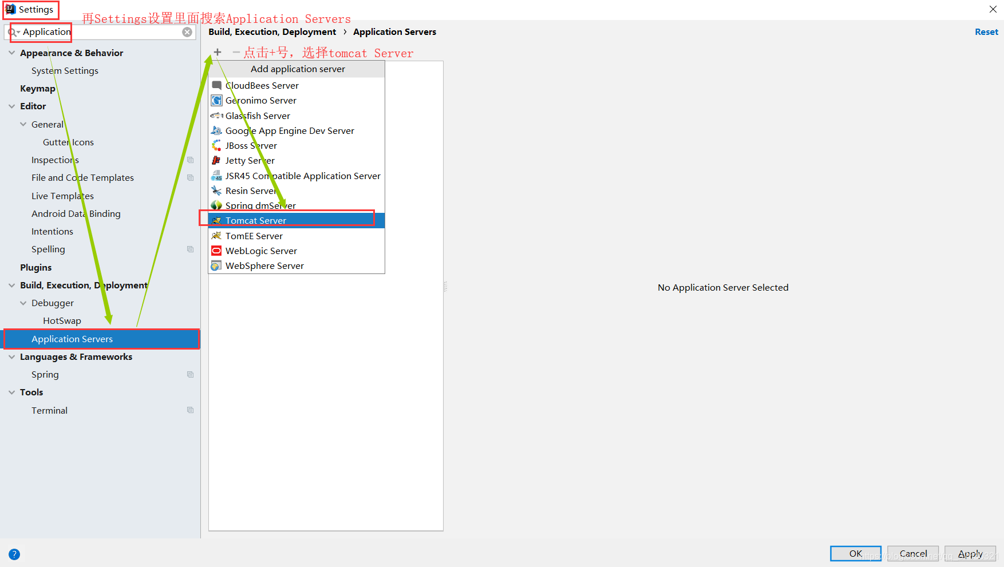This screenshot has height=567, width=1004.
Task: Choose Glassfish Server menu entry
Action: point(297,116)
